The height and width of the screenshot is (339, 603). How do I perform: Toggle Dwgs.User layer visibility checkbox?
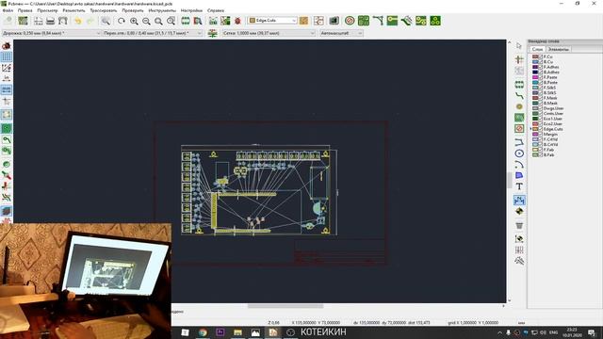click(540, 108)
